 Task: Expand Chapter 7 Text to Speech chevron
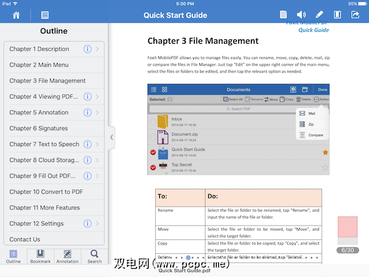97,144
